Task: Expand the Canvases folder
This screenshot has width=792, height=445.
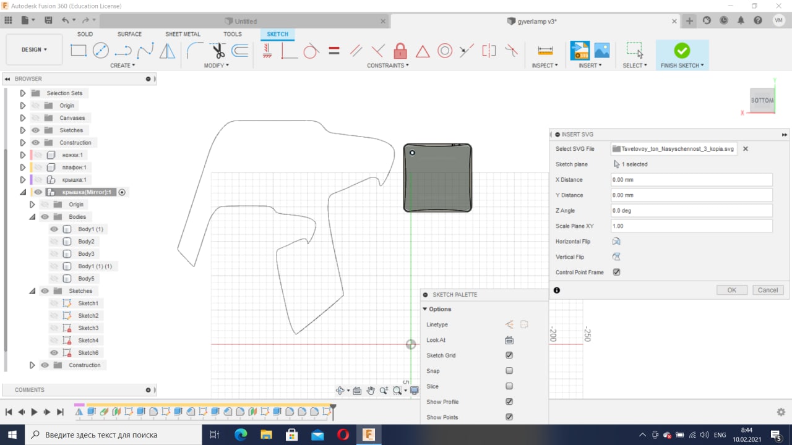Action: [23, 118]
